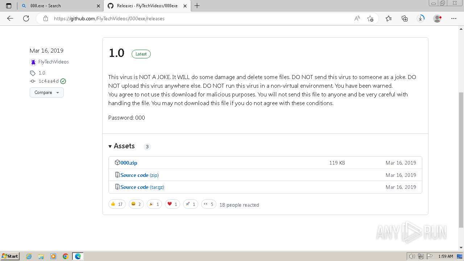Open the browser profile menu
The height and width of the screenshot is (261, 464).
coord(438,18)
